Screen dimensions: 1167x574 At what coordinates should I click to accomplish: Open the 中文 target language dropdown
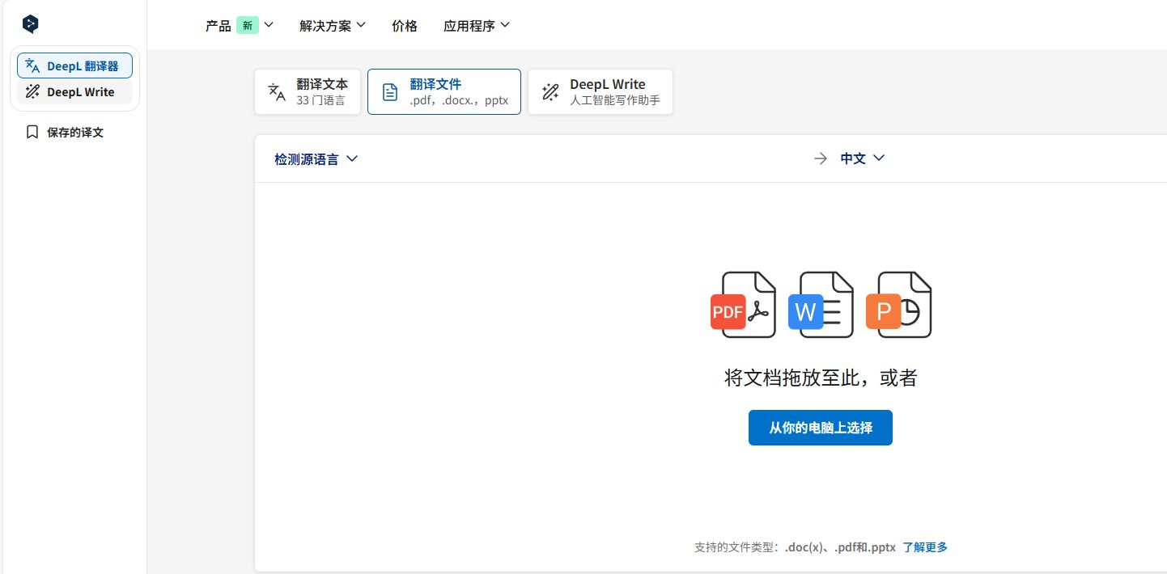click(863, 158)
